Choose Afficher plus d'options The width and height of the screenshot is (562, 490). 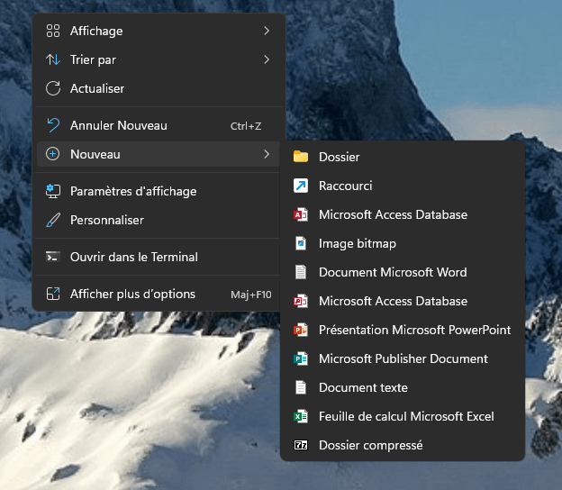pyautogui.click(x=159, y=295)
